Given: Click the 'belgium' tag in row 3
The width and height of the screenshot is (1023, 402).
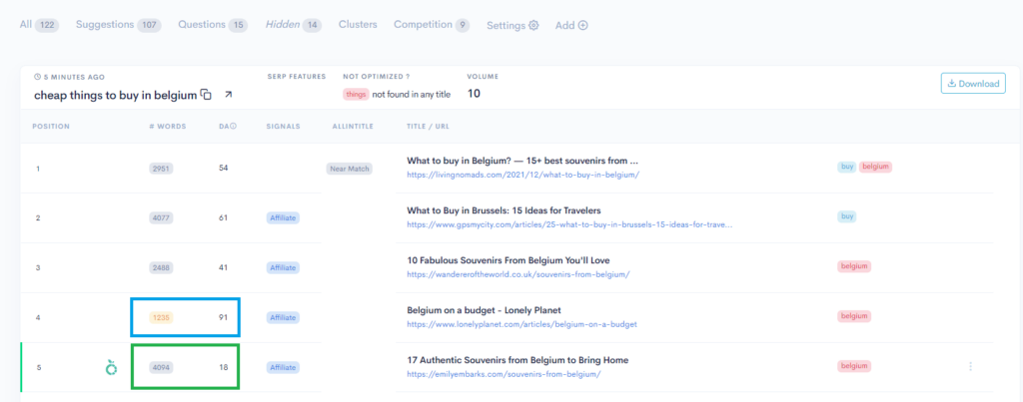Looking at the screenshot, I should pos(854,266).
